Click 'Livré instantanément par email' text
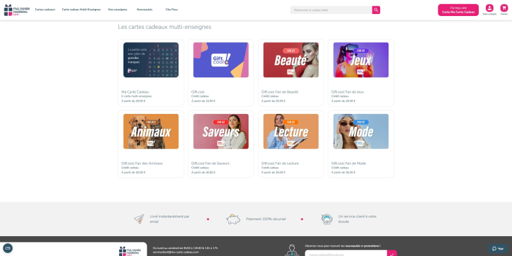Image resolution: width=512 pixels, height=256 pixels. pos(170,219)
